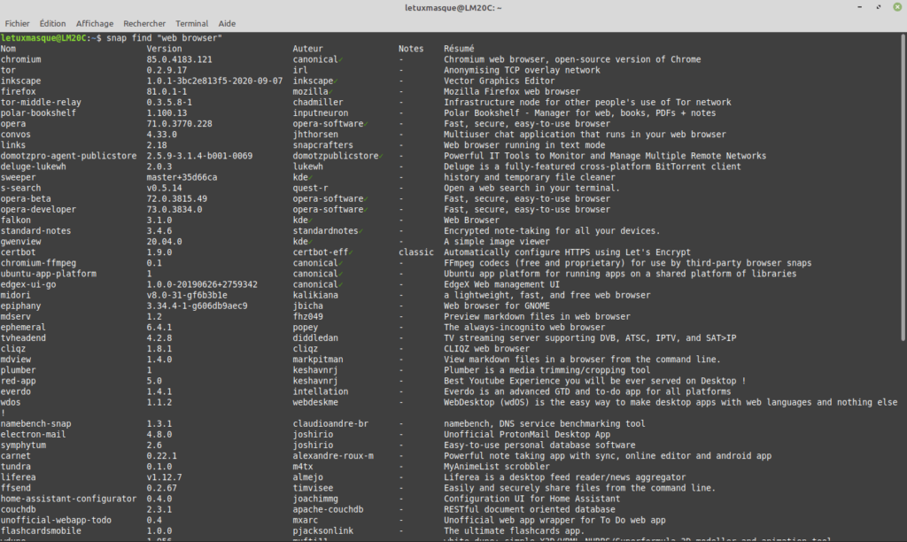Click the mozilla verified badge on the firefox row
Image resolution: width=907 pixels, height=542 pixels.
[330, 91]
